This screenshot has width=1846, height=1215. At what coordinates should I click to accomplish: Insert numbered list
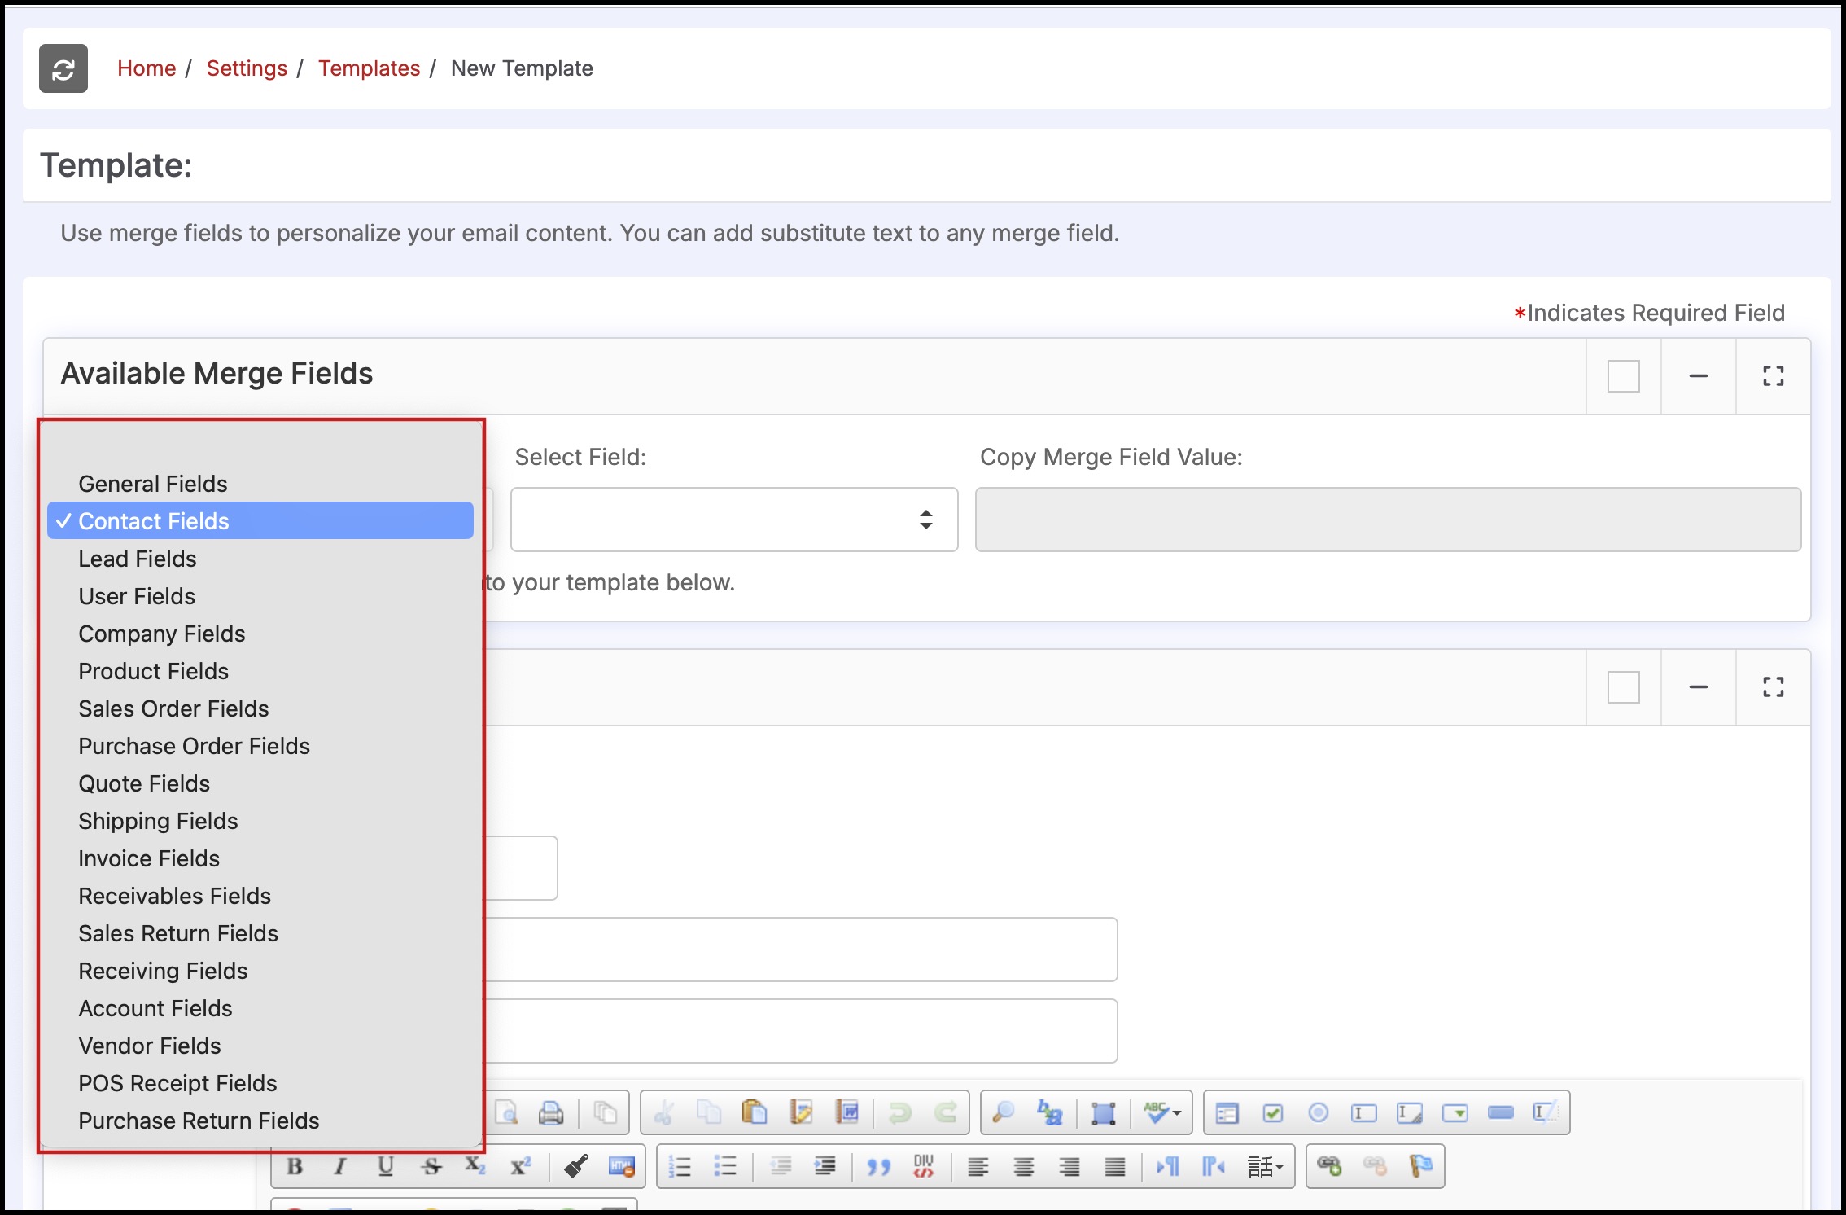click(x=680, y=1166)
